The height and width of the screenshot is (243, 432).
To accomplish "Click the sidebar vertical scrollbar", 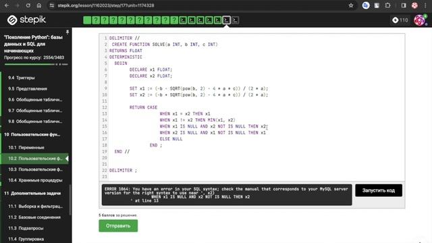I will 70,200.
